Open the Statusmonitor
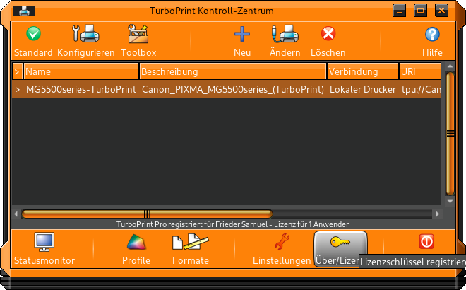Viewport: 466px width, 290px height. click(44, 243)
